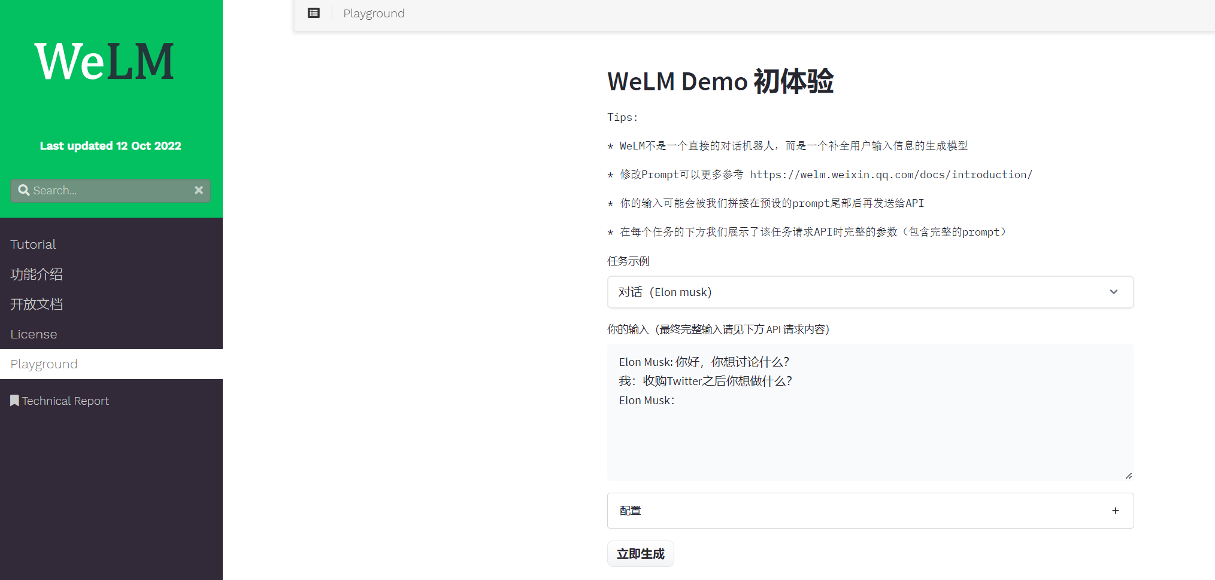Click the 立即生成 button
Screen dimensions: 1215x580
click(x=641, y=554)
